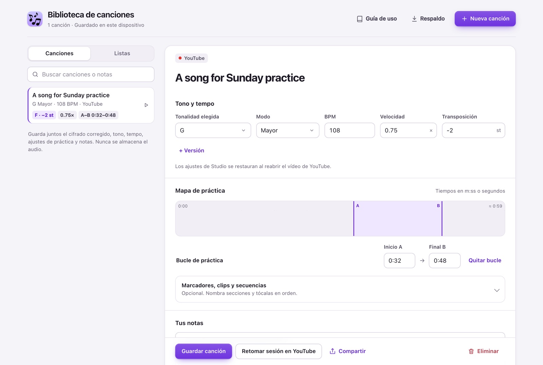
Task: Switch to the Canciones tab
Action: click(59, 53)
